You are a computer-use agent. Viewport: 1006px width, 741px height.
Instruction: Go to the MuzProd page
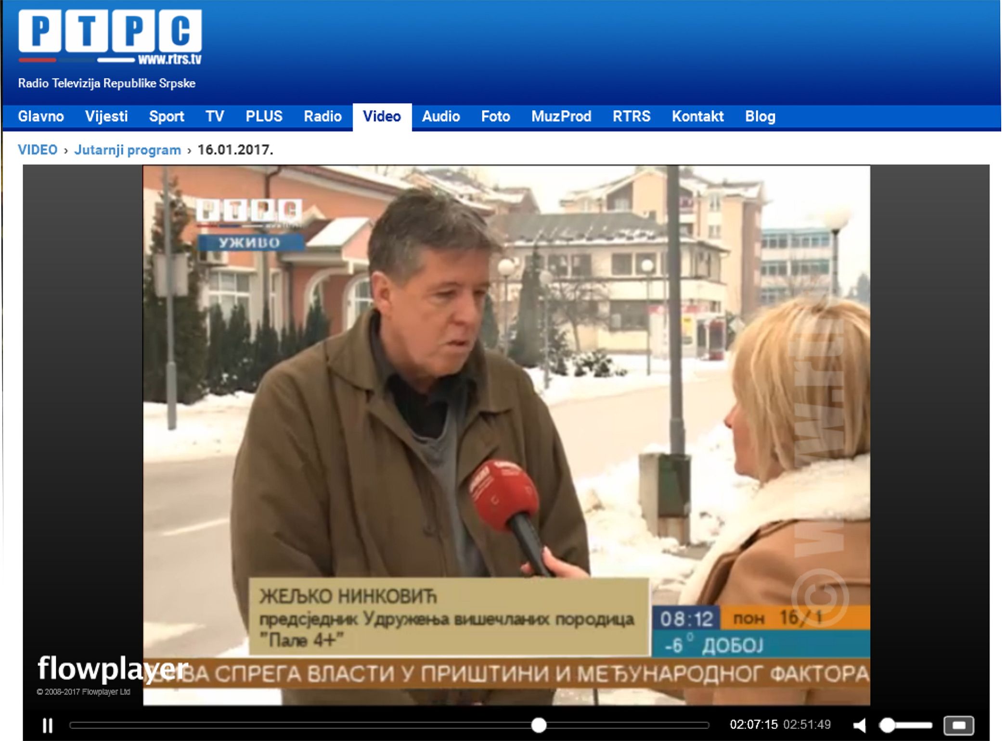pos(561,116)
